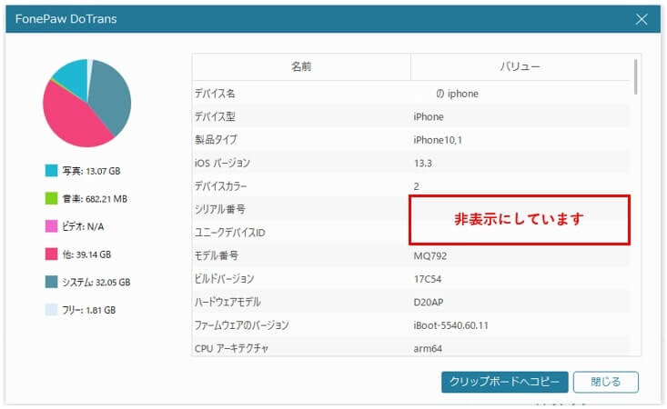This screenshot has width=667, height=409.
Task: Click the 名前 column header
Action: [301, 66]
